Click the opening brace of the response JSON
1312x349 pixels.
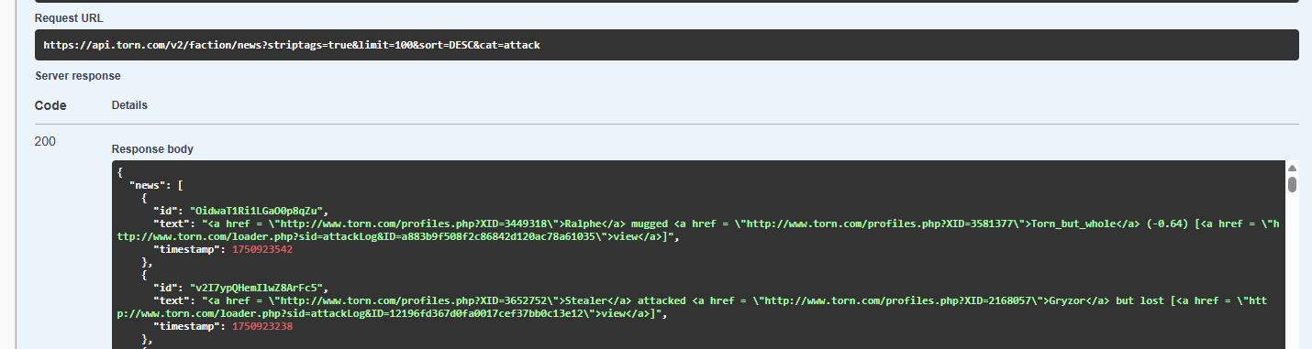[120, 171]
